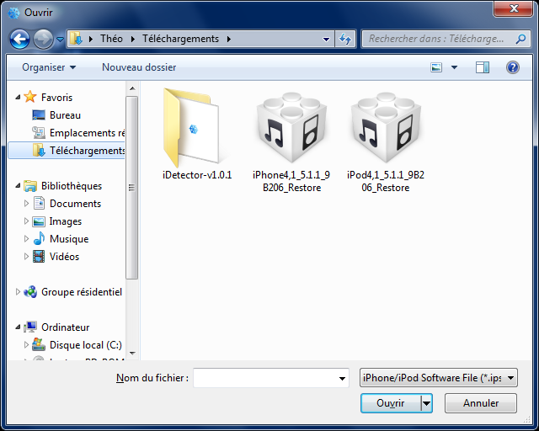Screen dimensions: 539x431
Task: Collapse the Ordinateur group
Action: tap(18, 327)
